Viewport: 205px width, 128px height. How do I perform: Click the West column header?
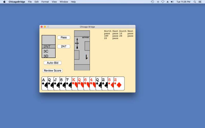pos(130,31)
